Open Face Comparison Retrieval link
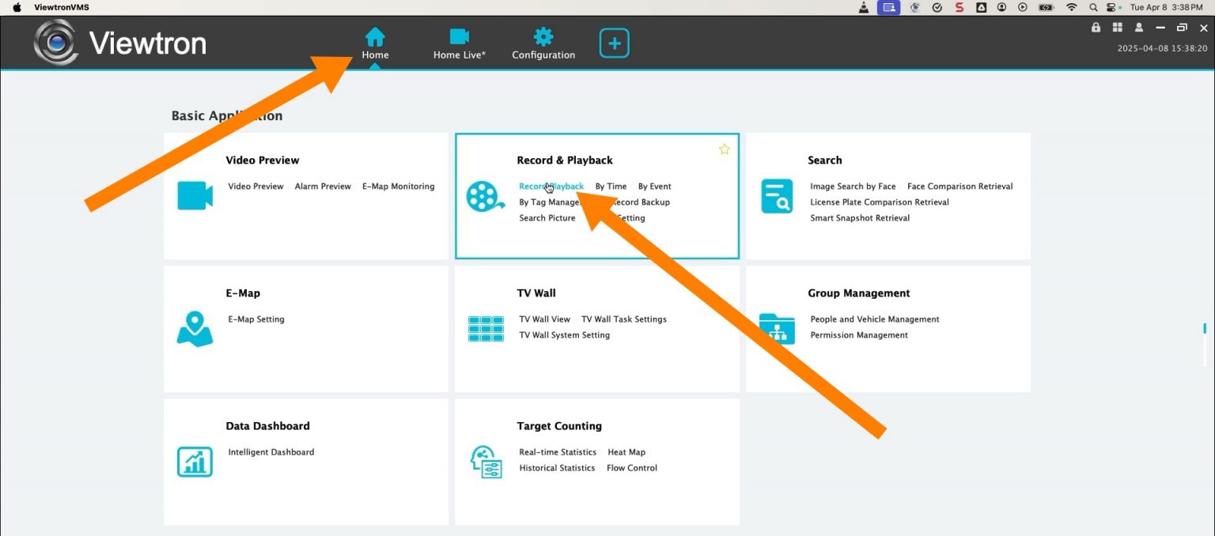This screenshot has width=1215, height=536. (x=960, y=187)
